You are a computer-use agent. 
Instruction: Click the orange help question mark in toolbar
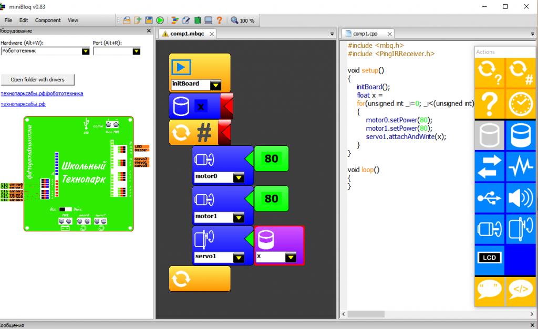click(219, 20)
